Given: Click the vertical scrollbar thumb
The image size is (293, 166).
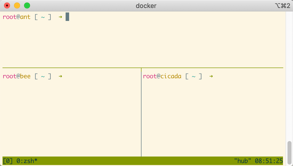Looking at the screenshot, I should click(x=289, y=153).
